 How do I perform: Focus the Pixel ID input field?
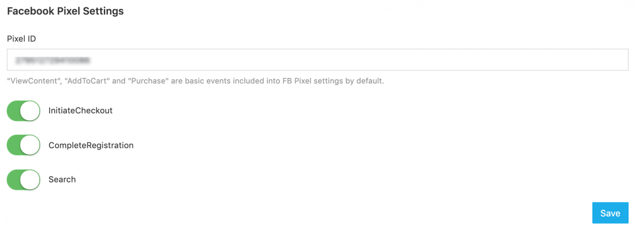[x=317, y=60]
